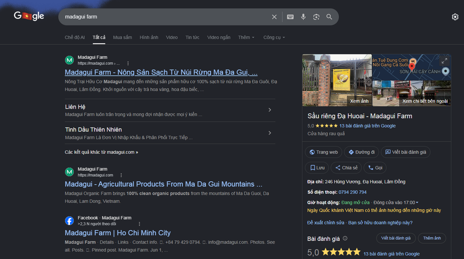Click the Gọi phone button
Screen dimensions: 464x259
[375, 168]
